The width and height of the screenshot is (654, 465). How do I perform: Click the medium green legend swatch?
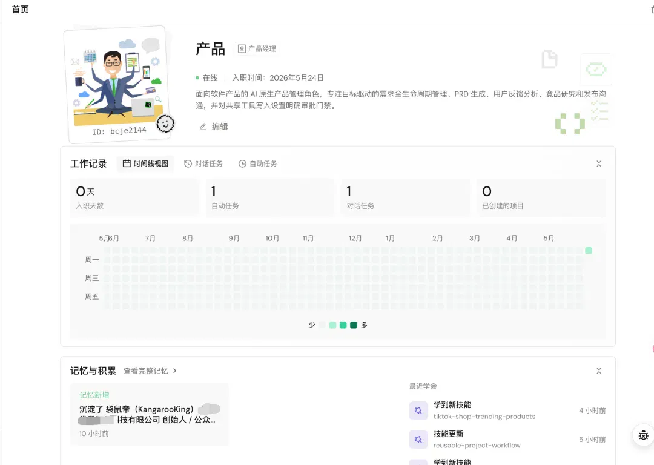[343, 325]
